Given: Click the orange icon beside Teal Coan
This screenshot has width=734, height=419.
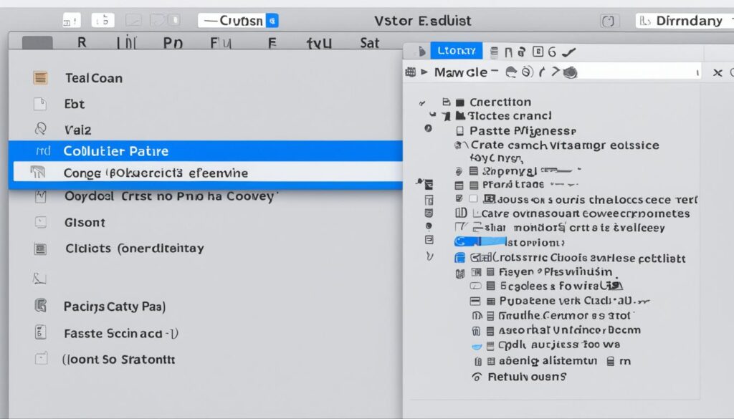Looking at the screenshot, I should point(41,78).
